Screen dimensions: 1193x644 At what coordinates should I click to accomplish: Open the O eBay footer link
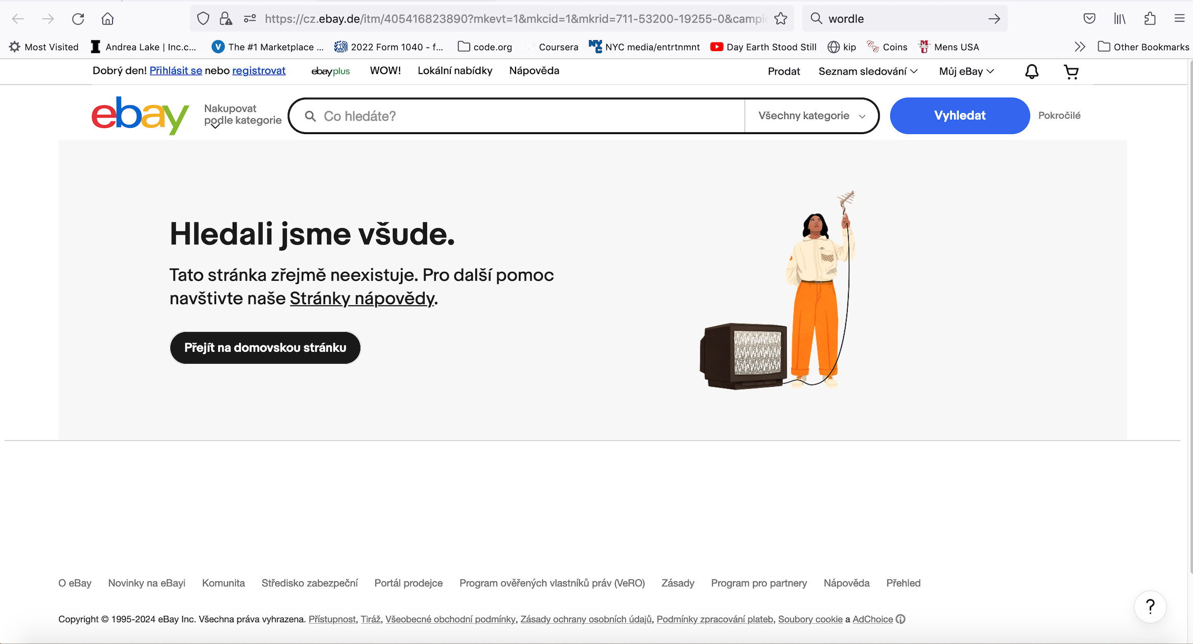click(x=75, y=583)
